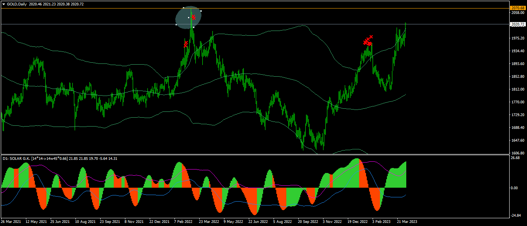Click the ellipse's lower-right handle point
The height and width of the screenshot is (226, 527).
click(193, 27)
